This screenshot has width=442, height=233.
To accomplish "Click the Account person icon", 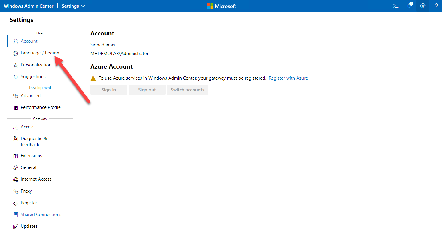I will (16, 42).
